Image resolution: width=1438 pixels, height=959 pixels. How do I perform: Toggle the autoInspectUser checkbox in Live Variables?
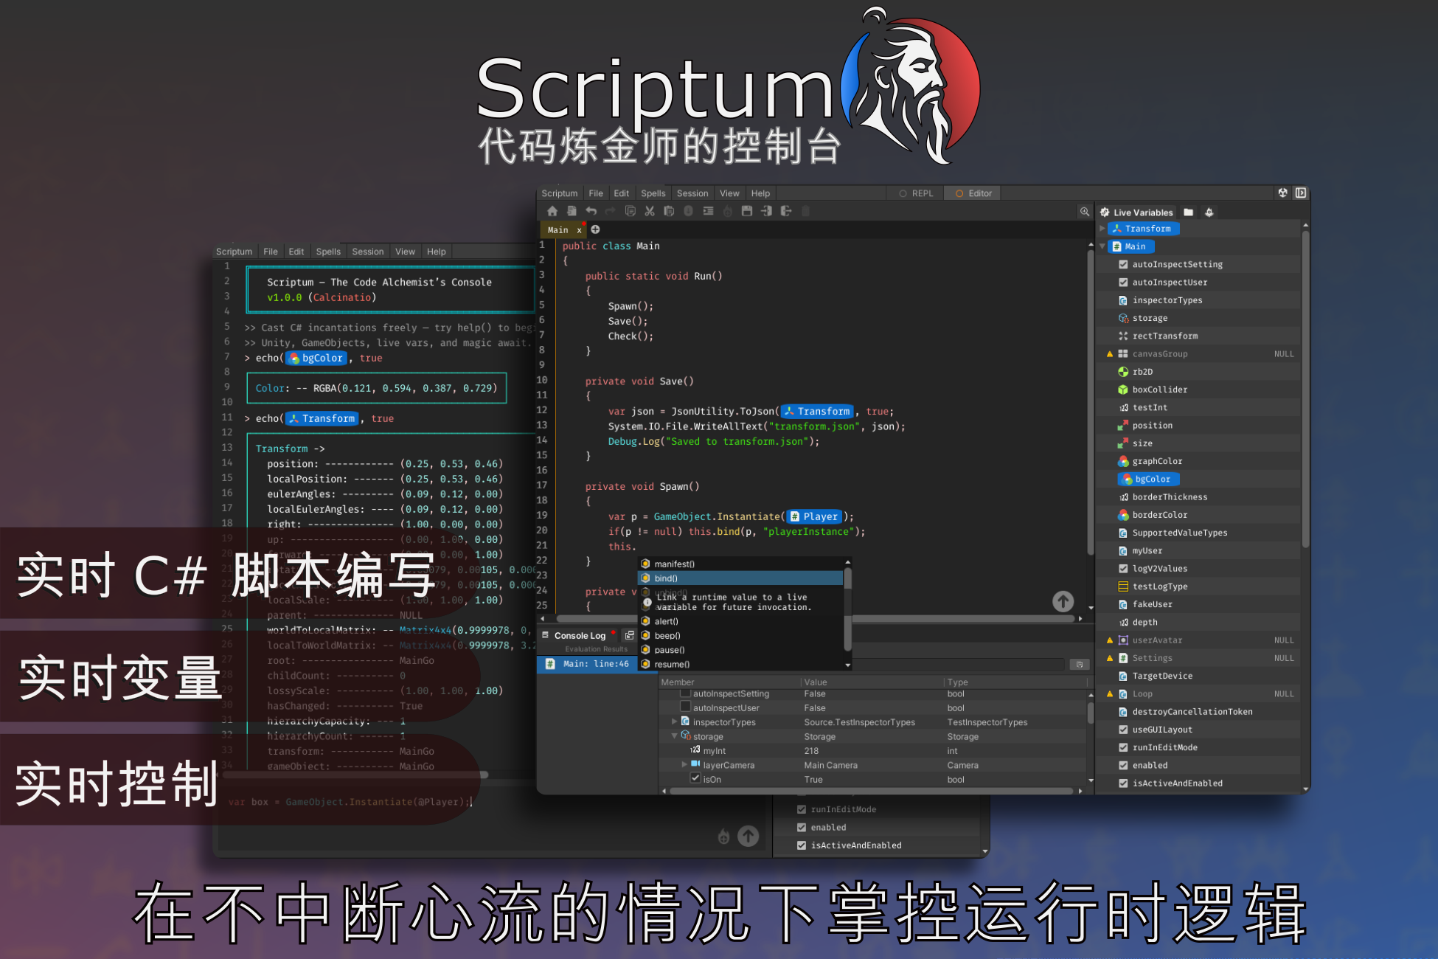pyautogui.click(x=1123, y=282)
